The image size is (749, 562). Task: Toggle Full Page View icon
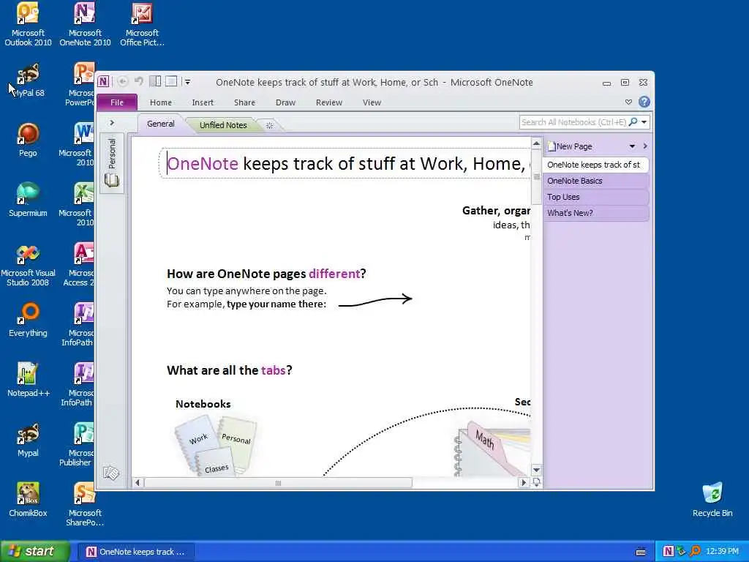pos(171,81)
